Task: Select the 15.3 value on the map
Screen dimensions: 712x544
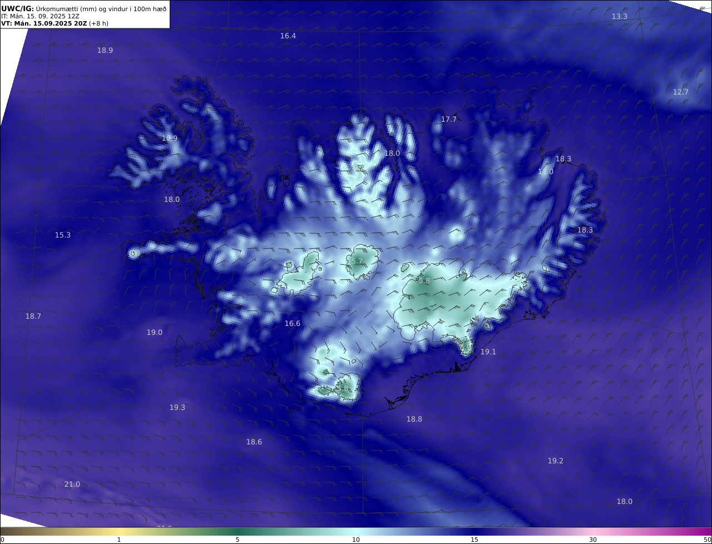Action: click(63, 235)
